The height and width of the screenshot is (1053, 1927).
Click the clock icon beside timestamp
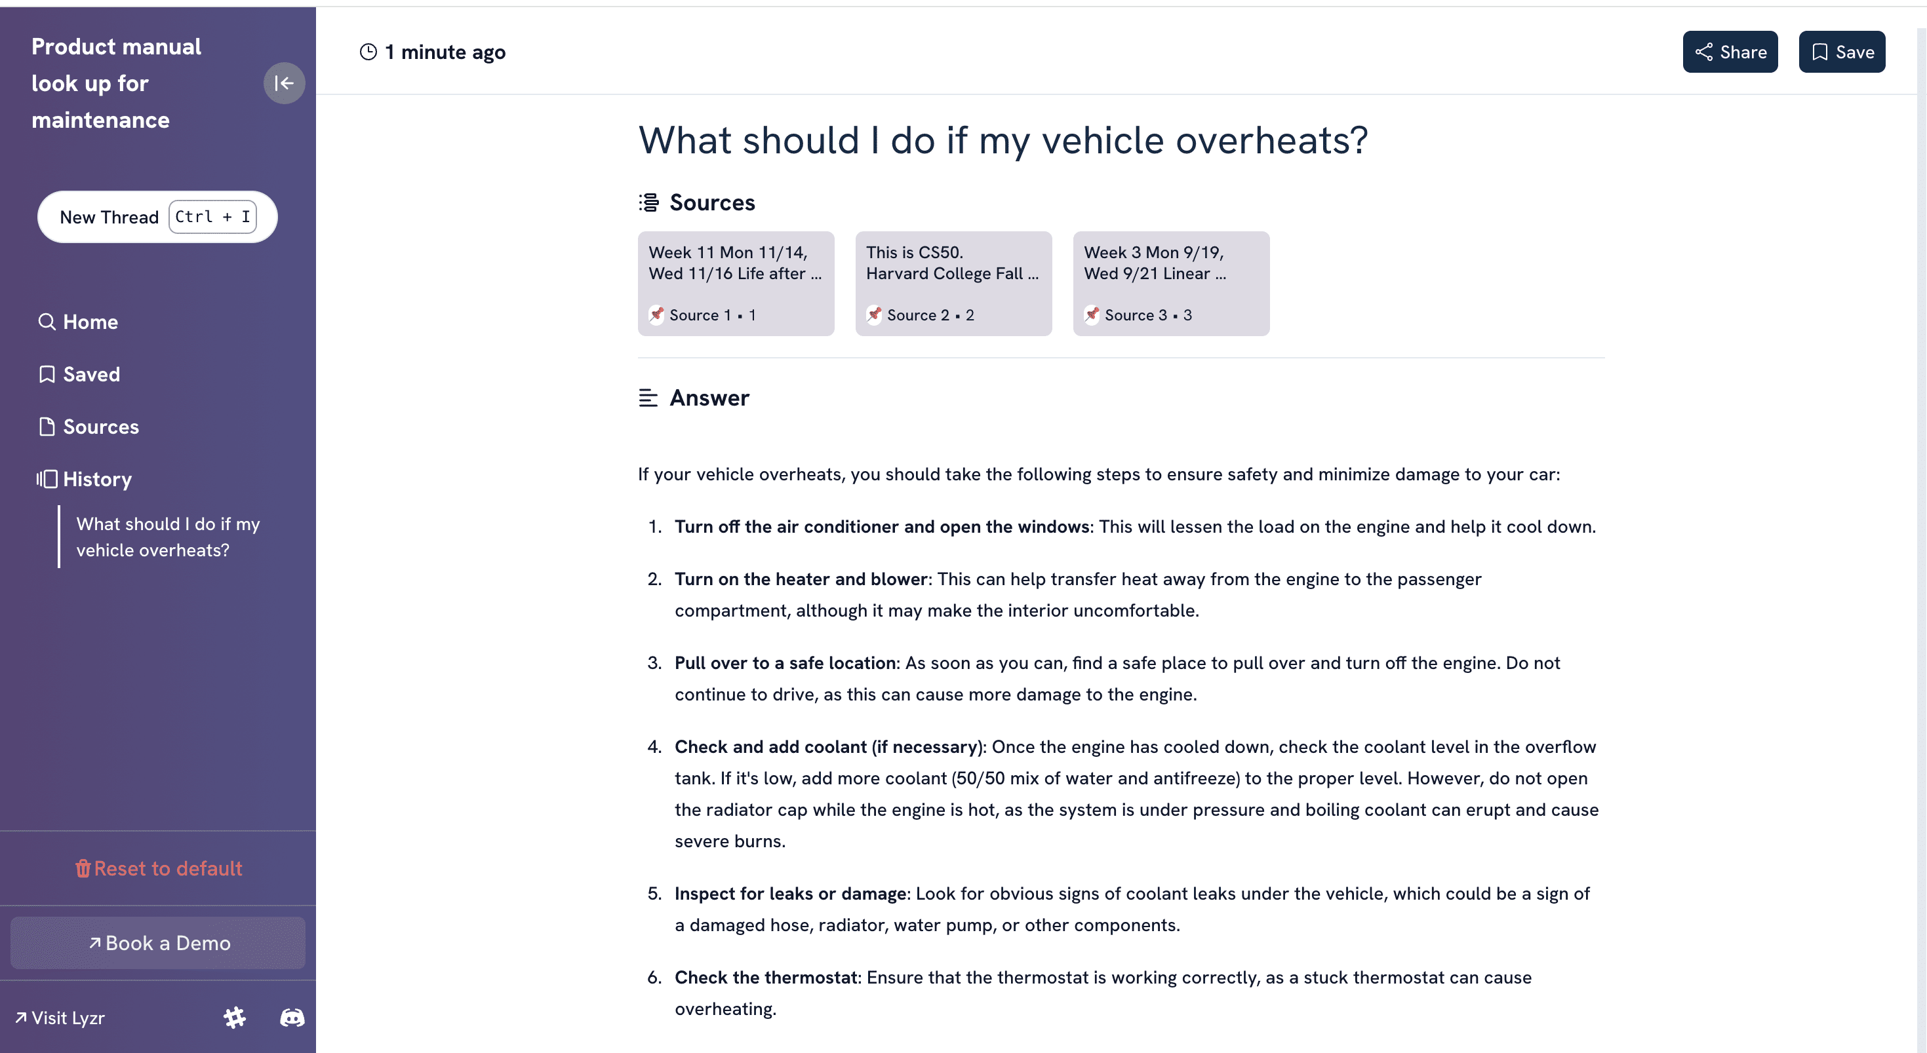(x=368, y=52)
